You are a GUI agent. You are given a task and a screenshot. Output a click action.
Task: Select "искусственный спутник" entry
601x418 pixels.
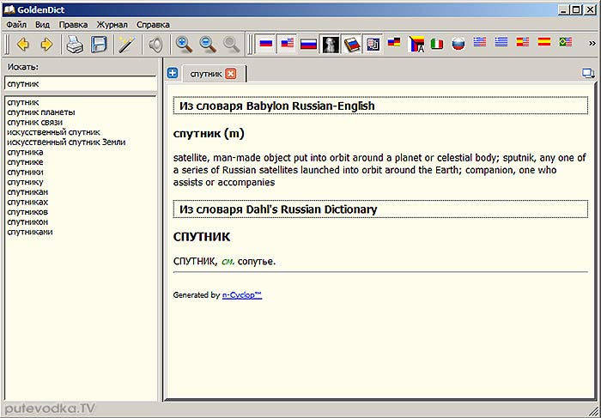coord(53,132)
